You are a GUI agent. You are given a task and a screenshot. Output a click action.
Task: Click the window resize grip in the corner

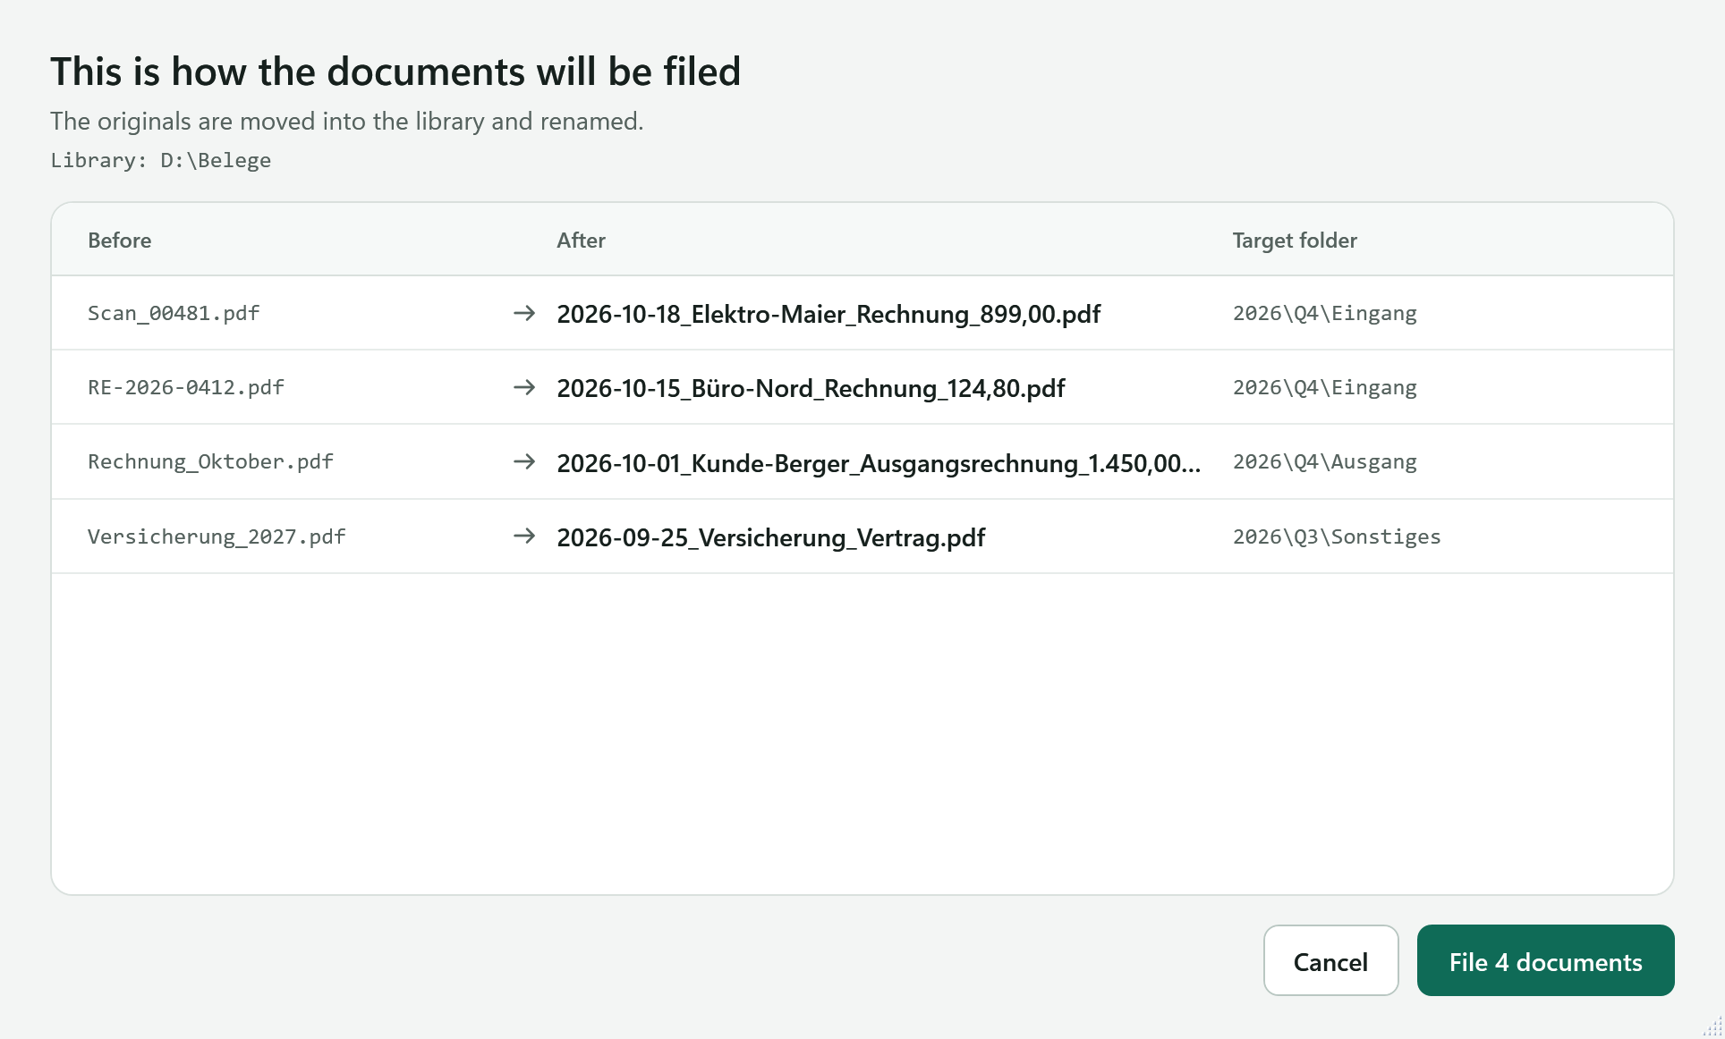pos(1712,1026)
